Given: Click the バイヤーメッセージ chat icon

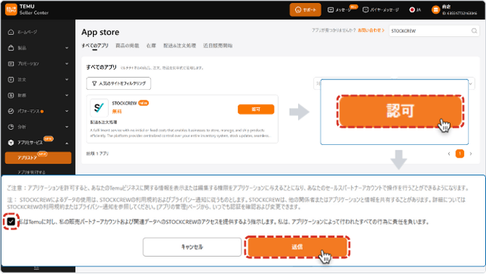Looking at the screenshot, I should point(365,10).
